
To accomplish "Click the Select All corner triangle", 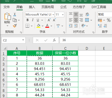I will [x=5, y=48].
